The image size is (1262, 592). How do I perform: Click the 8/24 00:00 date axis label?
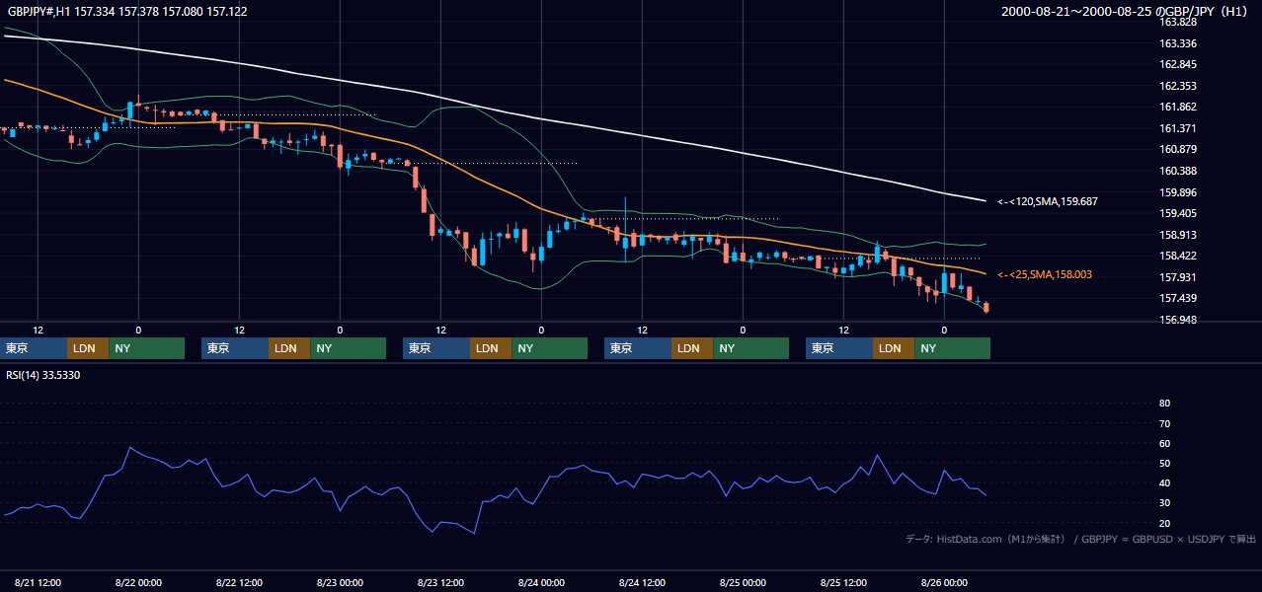[542, 583]
